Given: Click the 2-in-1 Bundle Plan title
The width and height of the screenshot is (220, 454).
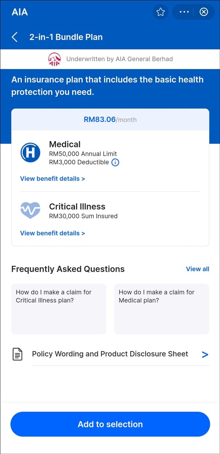Looking at the screenshot, I should (x=66, y=37).
